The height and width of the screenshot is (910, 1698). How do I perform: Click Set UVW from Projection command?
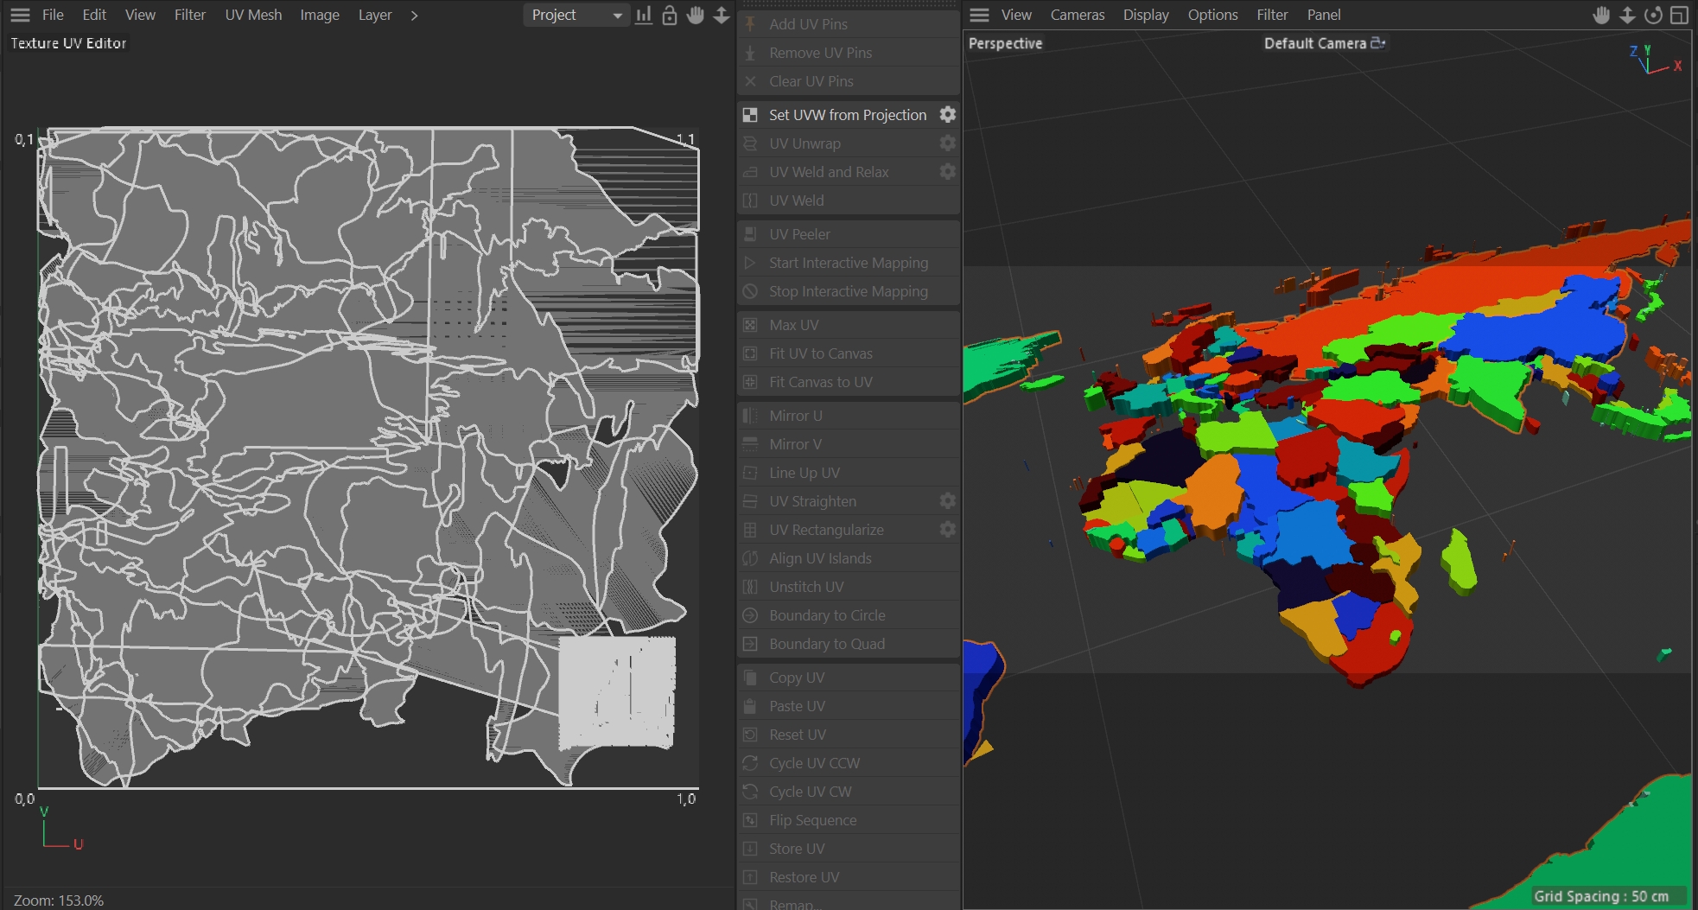[x=847, y=115]
